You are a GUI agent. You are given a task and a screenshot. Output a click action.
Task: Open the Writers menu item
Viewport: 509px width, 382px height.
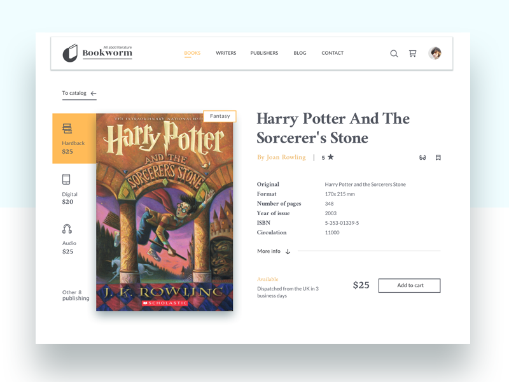tap(226, 53)
